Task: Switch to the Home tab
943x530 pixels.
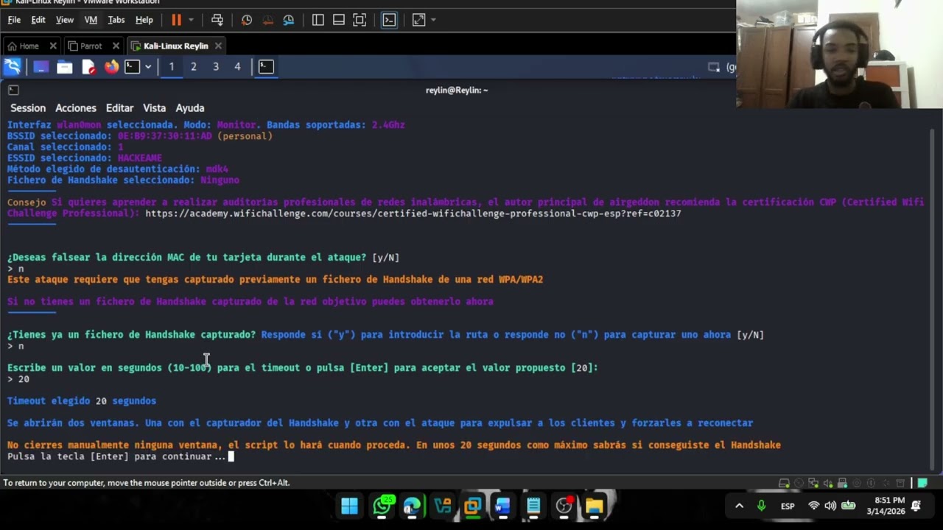Action: tap(29, 46)
